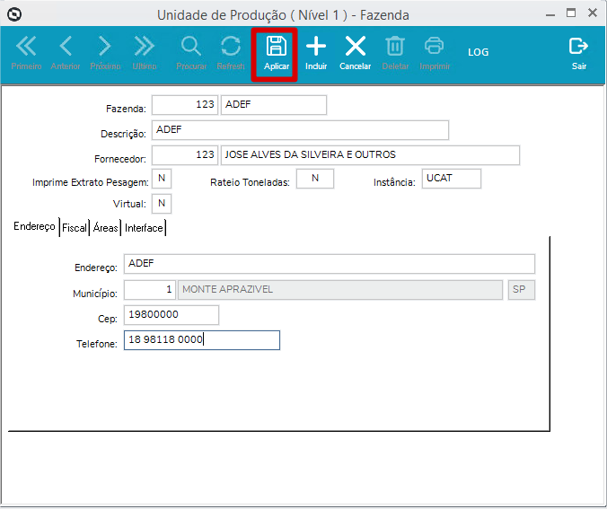Screen dimensions: 607x509
Task: Click the MONTE APRAZIVEL city field
Action: tap(340, 290)
